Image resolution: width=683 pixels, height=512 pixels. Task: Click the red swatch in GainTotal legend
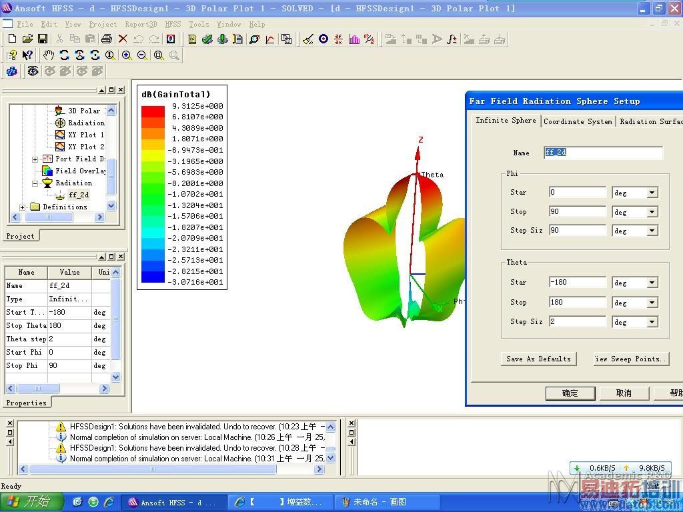click(x=153, y=111)
